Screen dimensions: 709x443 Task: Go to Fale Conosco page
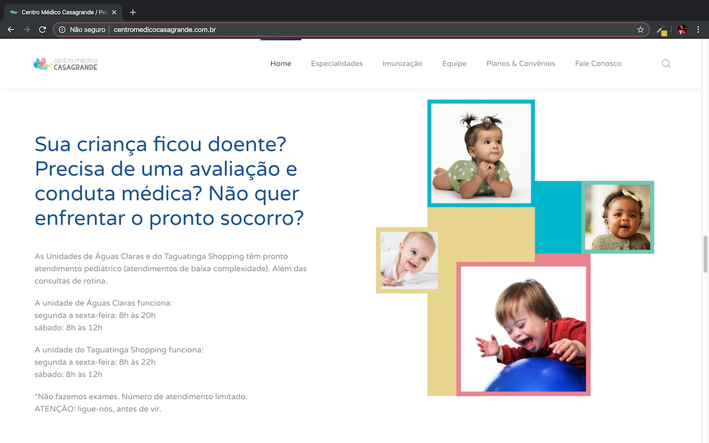click(x=598, y=64)
